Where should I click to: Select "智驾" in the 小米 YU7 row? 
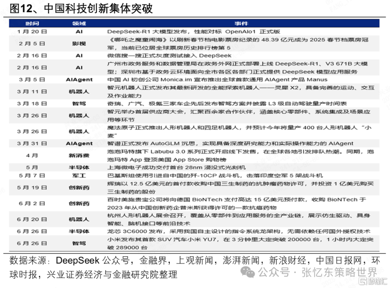(x=79, y=243)
